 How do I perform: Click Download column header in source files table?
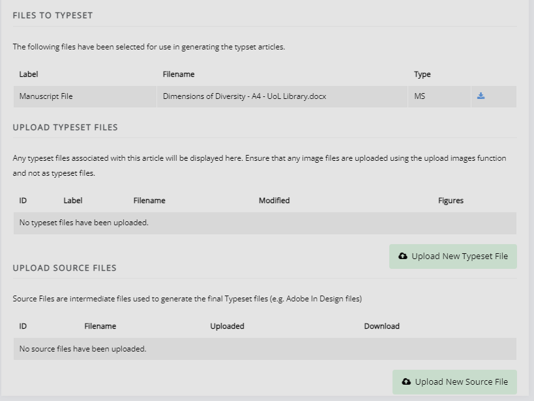click(381, 326)
